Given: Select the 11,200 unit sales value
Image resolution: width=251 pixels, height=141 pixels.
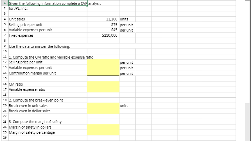Looking at the screenshot, I should pyautogui.click(x=103, y=19).
